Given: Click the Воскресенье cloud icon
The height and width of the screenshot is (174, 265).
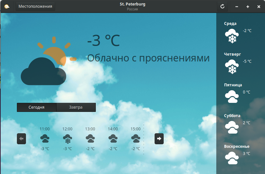Looking at the screenshot, I should pos(232,158).
